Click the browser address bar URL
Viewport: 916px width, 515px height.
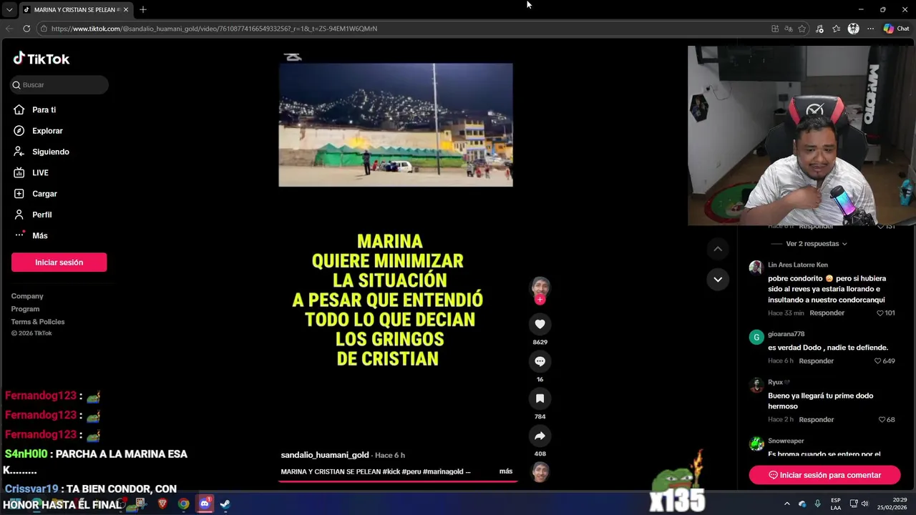pos(215,29)
